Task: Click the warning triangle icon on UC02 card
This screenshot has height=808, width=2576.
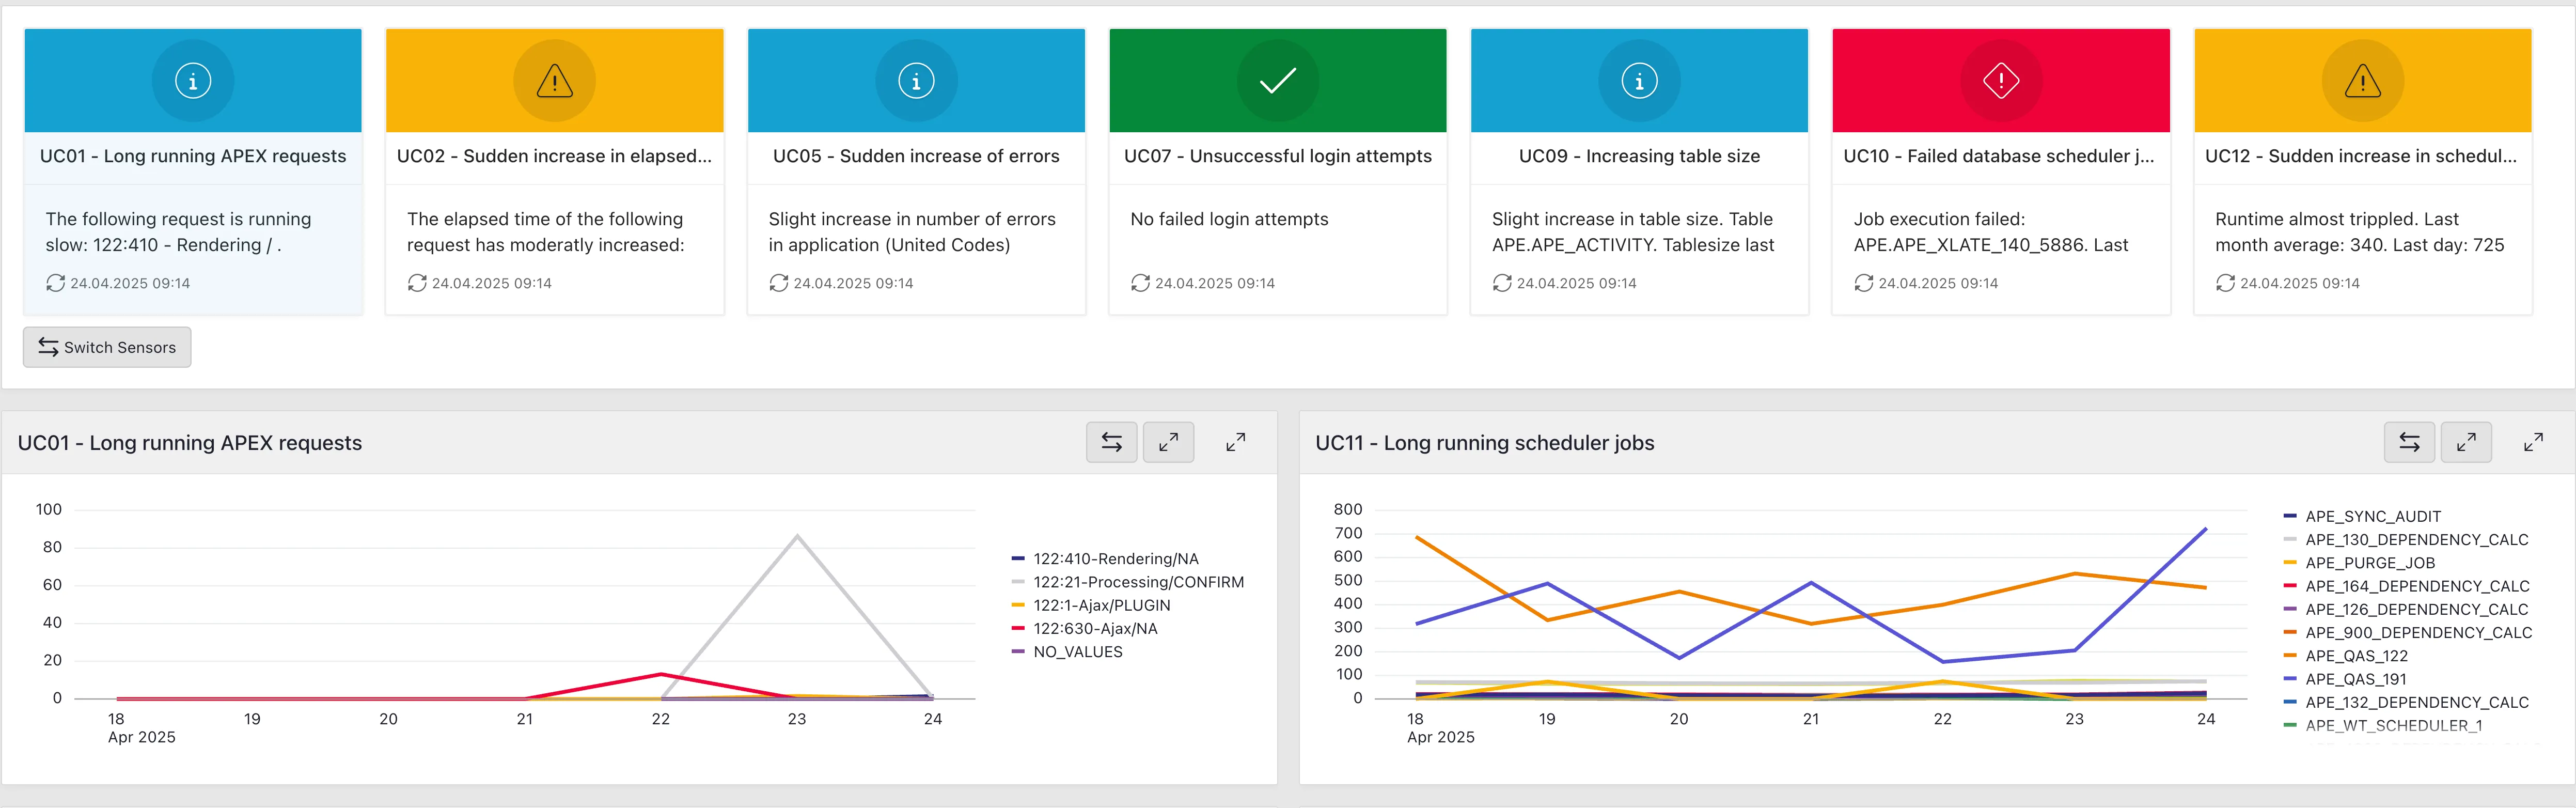Action: 554,80
